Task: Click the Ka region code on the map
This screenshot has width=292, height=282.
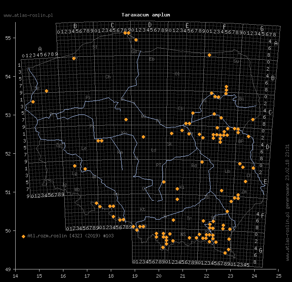Action: click(120, 152)
